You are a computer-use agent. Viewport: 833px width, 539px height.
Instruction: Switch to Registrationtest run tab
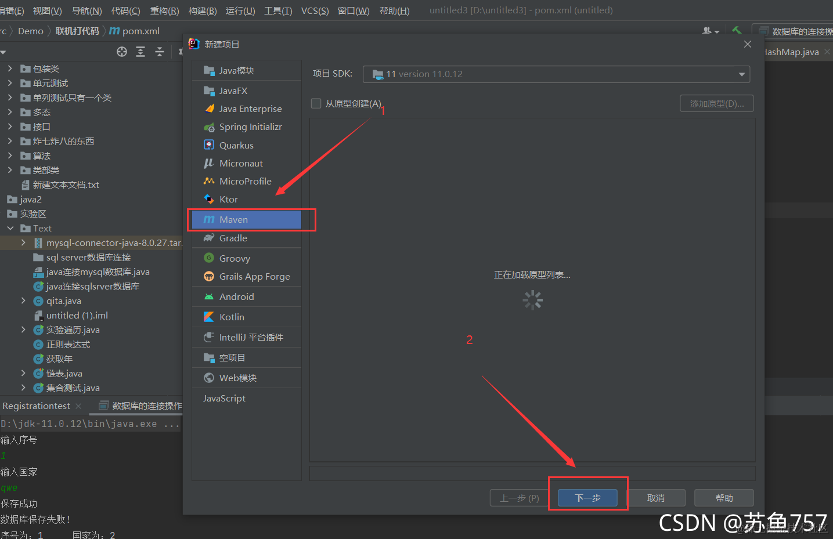[x=36, y=406]
